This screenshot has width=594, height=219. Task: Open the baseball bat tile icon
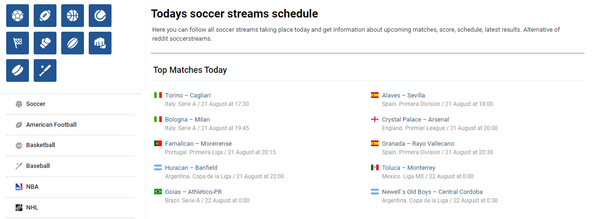pyautogui.click(x=45, y=70)
